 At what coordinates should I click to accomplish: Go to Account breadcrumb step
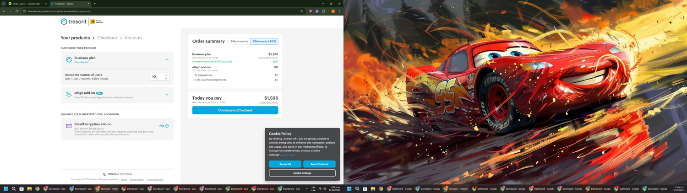pos(133,38)
